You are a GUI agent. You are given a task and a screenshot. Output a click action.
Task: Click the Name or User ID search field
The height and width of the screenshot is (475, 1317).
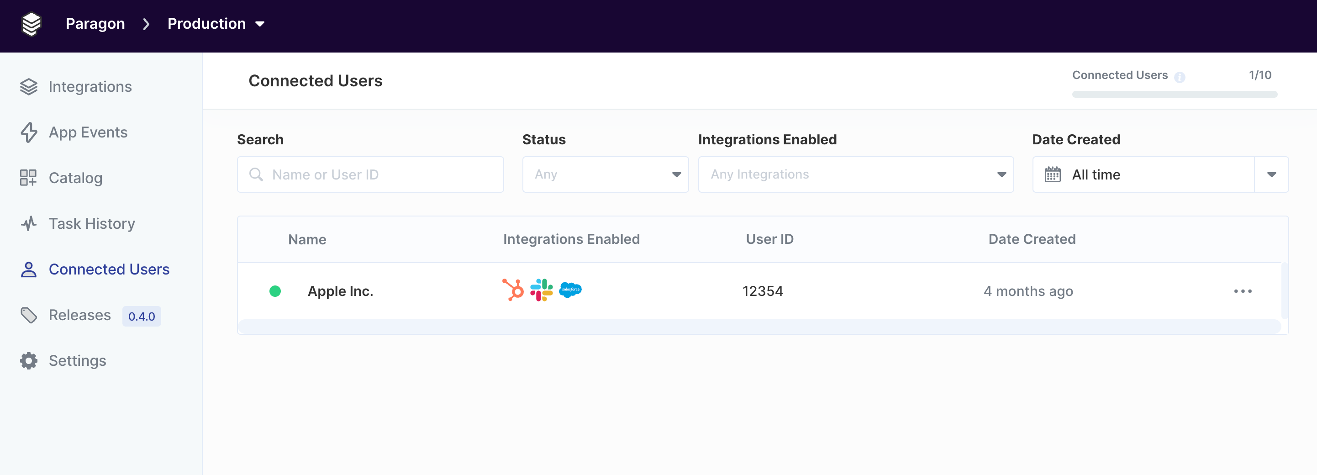[x=370, y=174]
